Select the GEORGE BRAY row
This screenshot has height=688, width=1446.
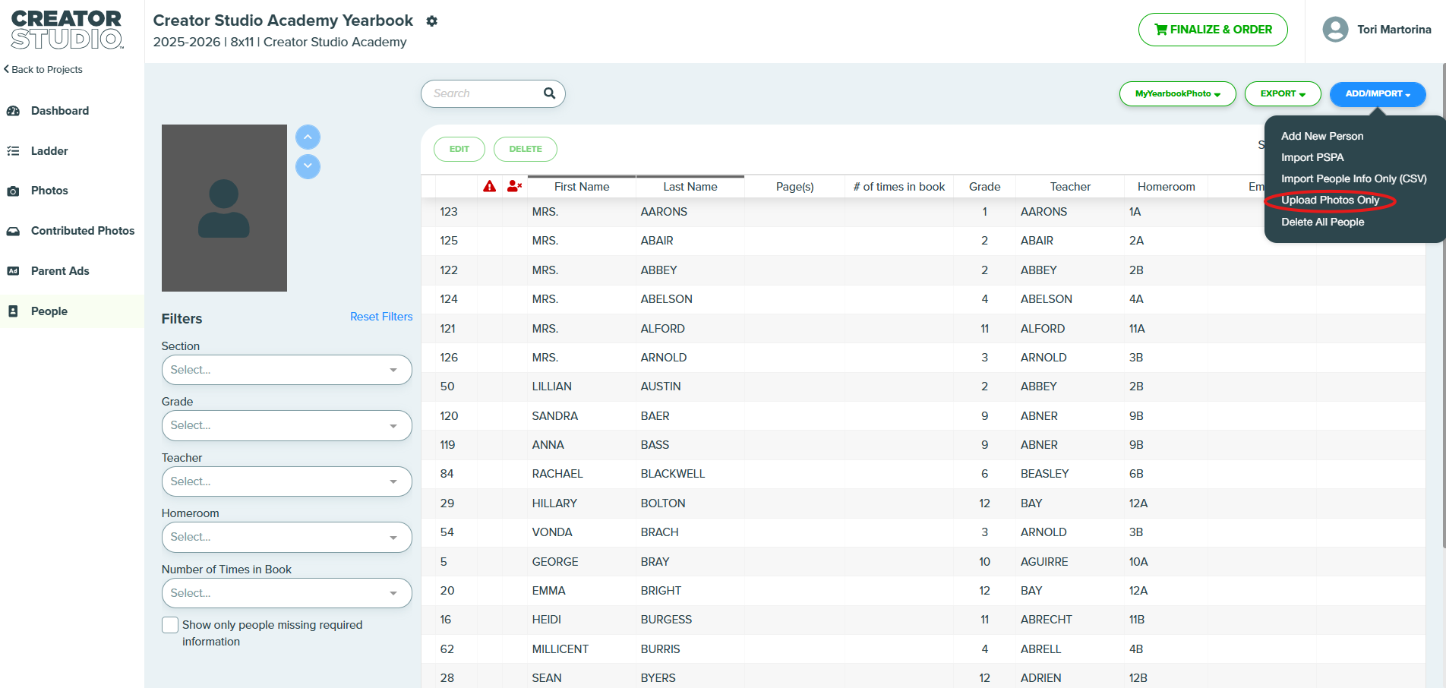(x=923, y=562)
